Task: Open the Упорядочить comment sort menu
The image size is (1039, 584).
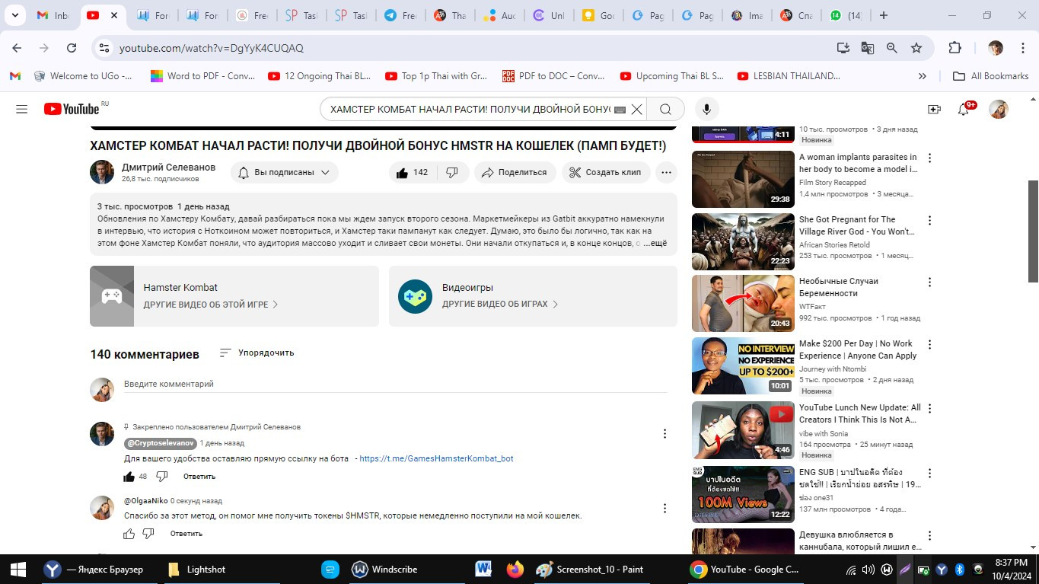Action: point(257,353)
